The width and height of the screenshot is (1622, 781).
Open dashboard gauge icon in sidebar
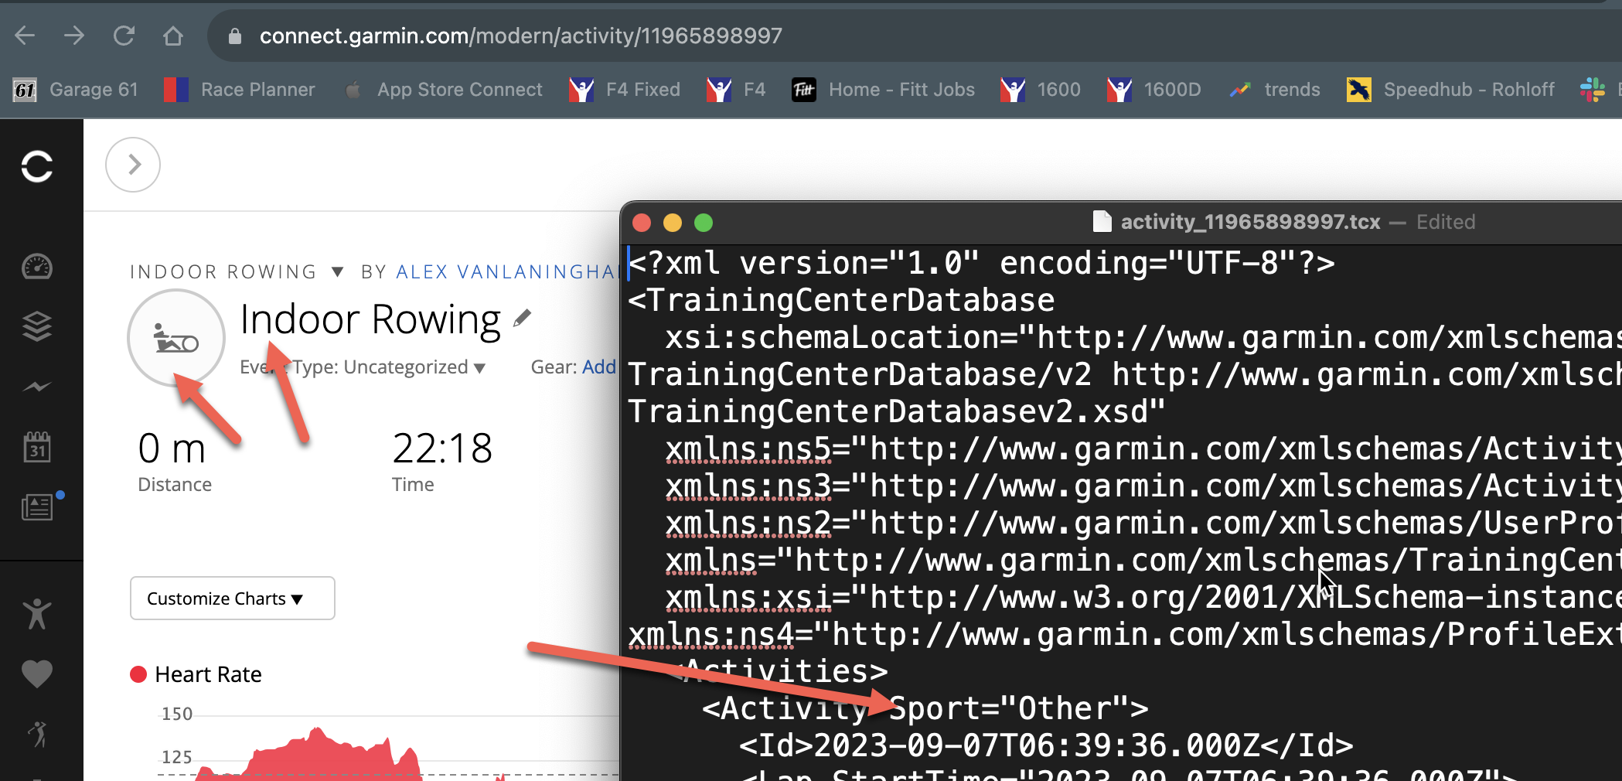click(37, 267)
